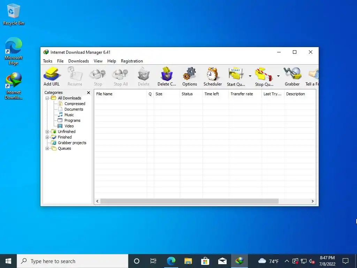Open Stop Queue dropdown arrow

tap(278, 76)
